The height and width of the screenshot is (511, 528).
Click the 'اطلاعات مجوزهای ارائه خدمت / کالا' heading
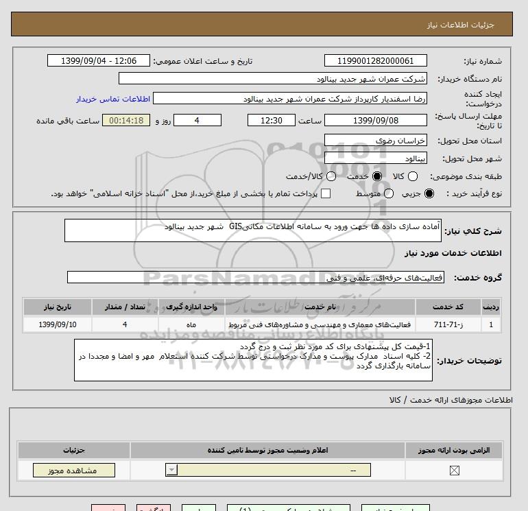(451, 400)
